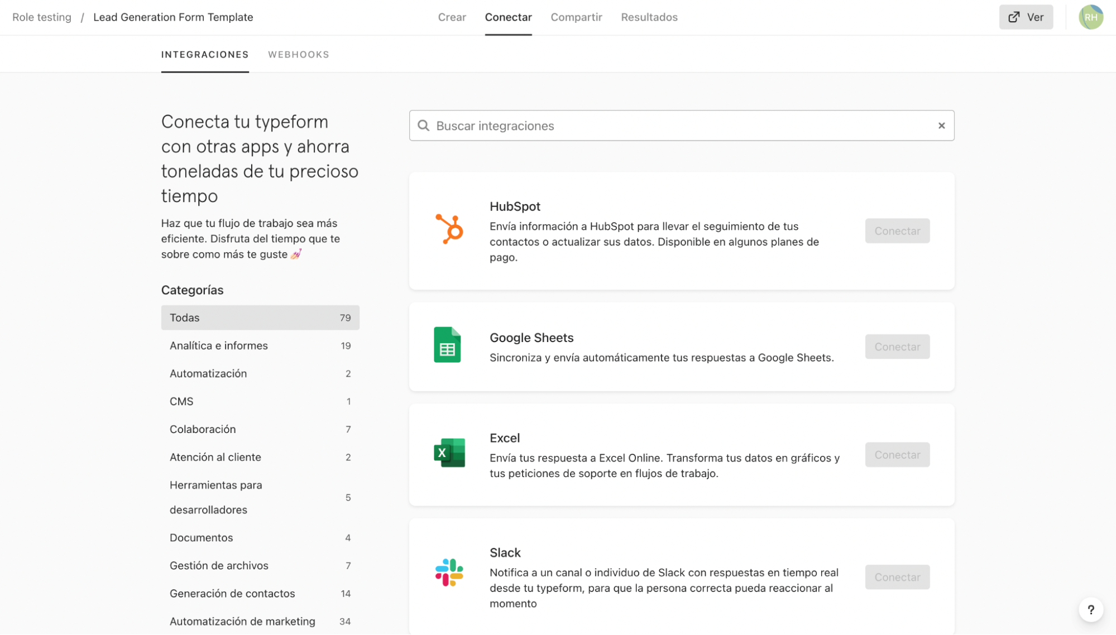
Task: Click the Slack card title
Action: (505, 553)
